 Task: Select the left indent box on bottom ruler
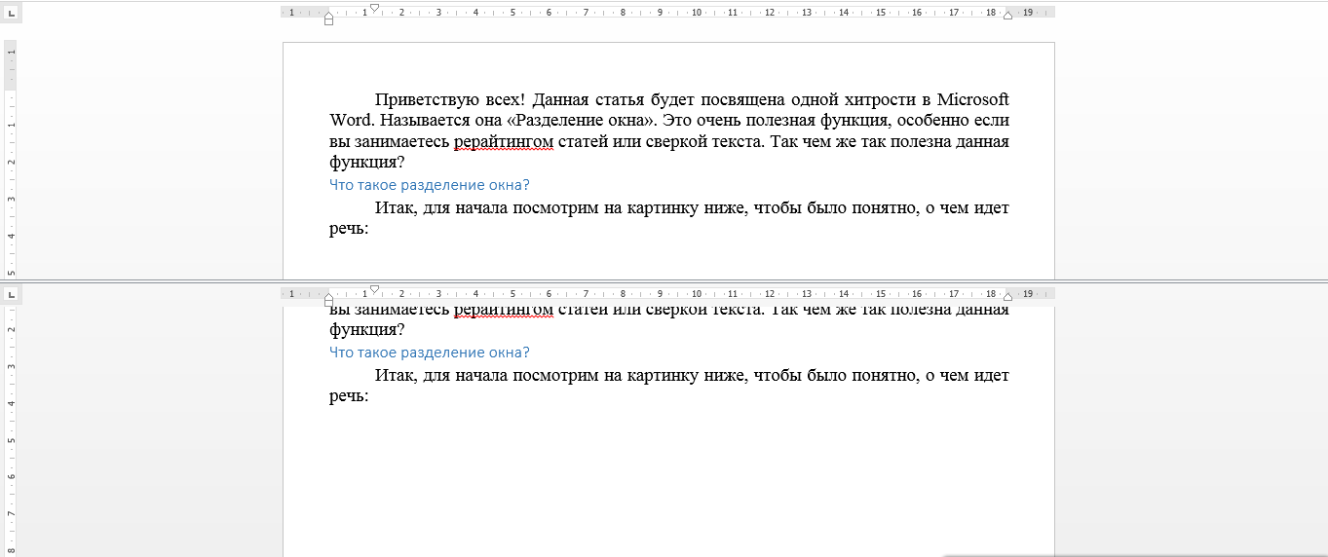[x=328, y=301]
